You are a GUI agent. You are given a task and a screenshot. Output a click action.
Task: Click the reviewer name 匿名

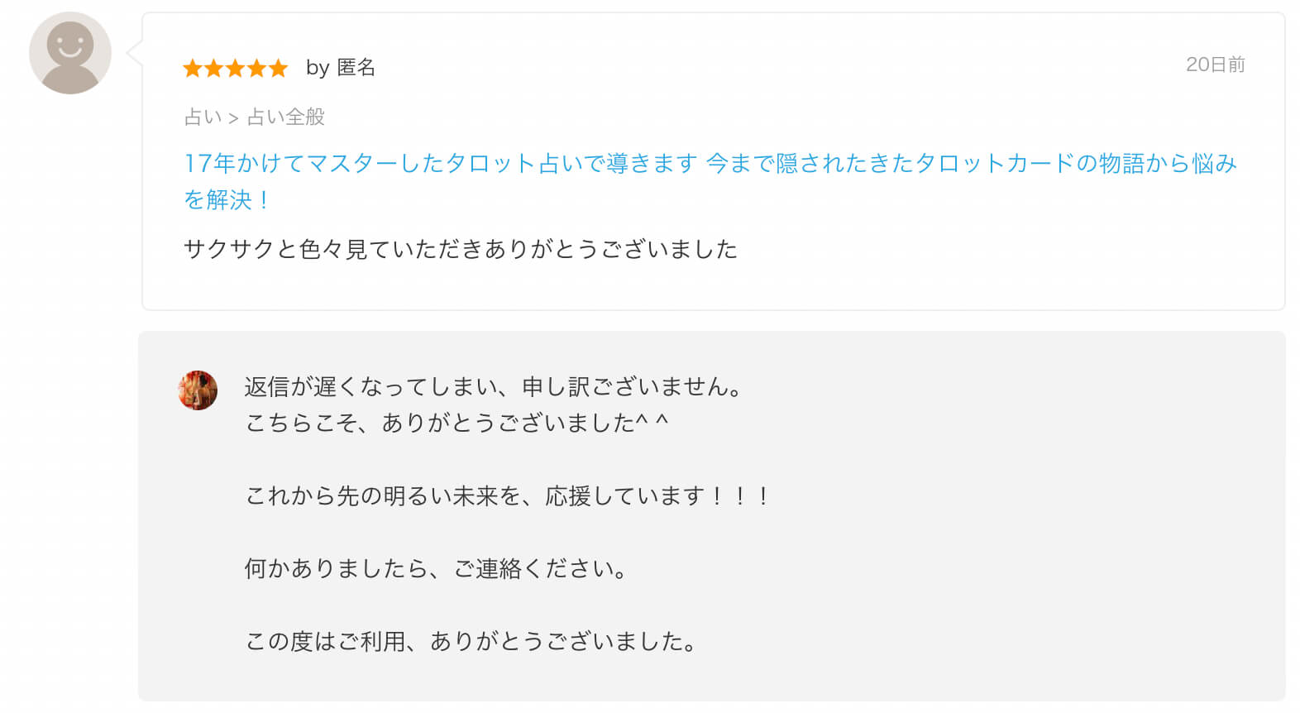click(x=356, y=68)
